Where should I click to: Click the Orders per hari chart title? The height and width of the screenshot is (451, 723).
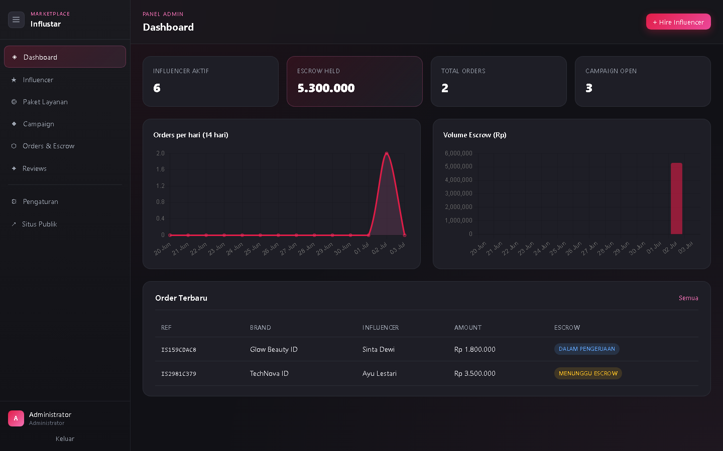coord(191,135)
